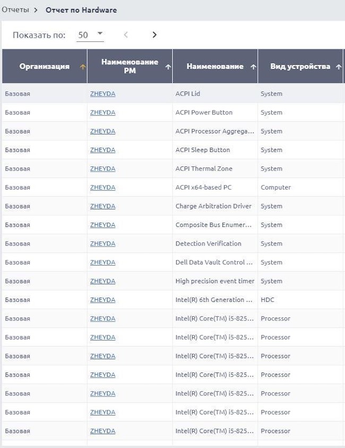Select the Dell Data Vault Control cell
345x448 pixels.
pos(214,263)
